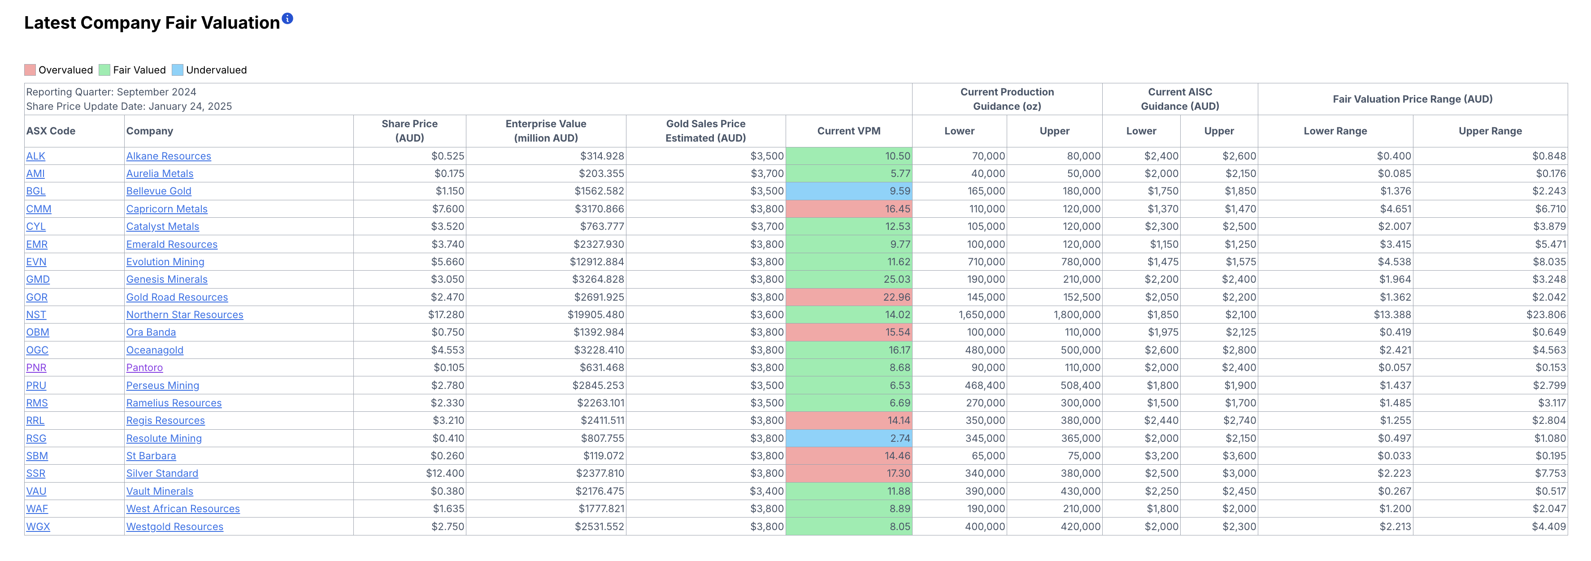This screenshot has width=1591, height=561.
Task: Open the RMS code link
Action: click(x=36, y=403)
